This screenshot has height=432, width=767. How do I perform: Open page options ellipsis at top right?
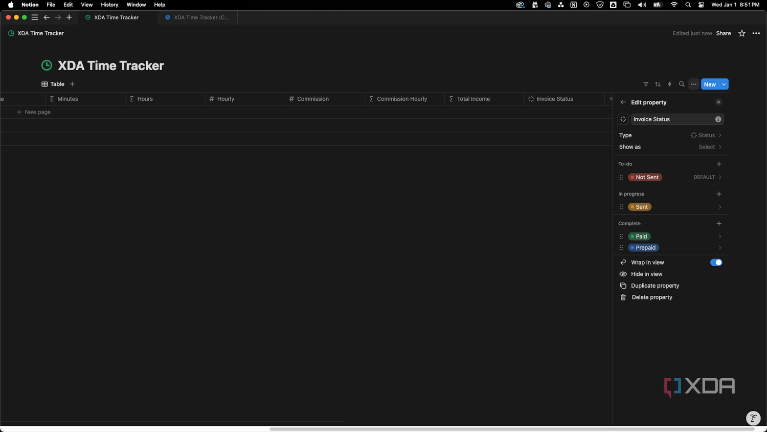coord(756,33)
